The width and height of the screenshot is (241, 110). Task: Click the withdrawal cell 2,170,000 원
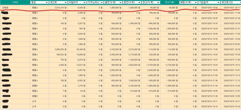pos(134,55)
